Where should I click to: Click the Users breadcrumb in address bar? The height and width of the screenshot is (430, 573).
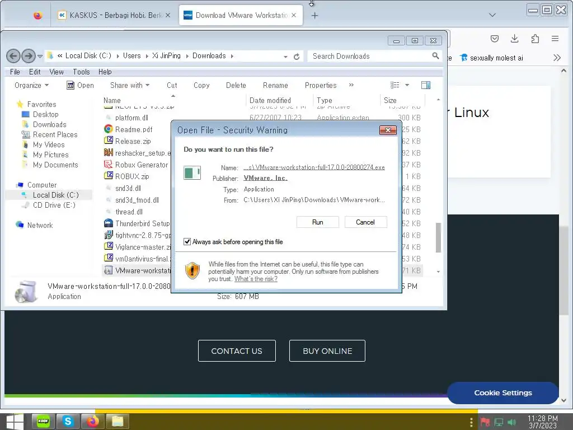131,55
